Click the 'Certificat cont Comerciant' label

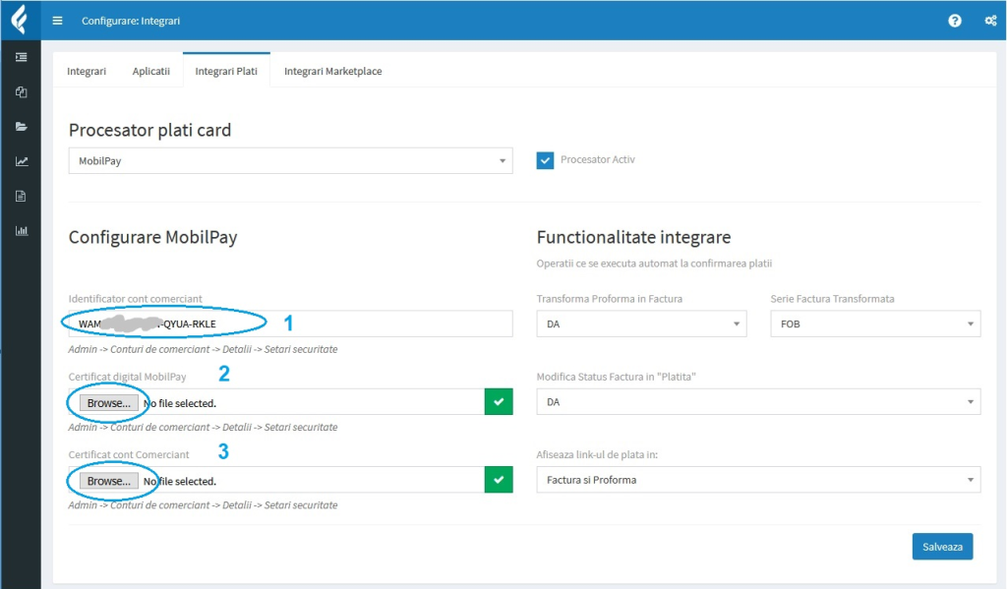click(x=129, y=454)
